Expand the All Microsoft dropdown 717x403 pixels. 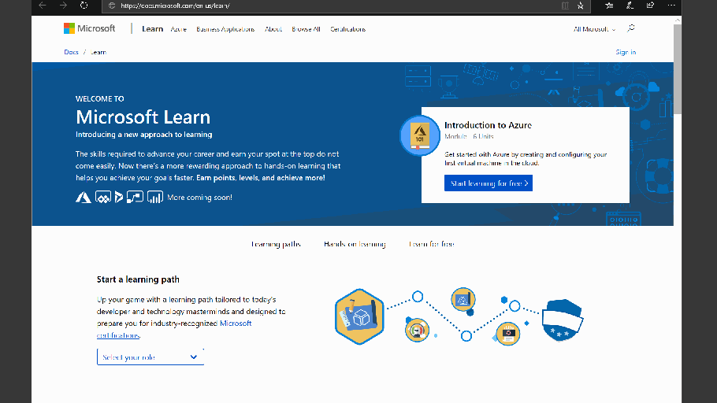tap(594, 29)
